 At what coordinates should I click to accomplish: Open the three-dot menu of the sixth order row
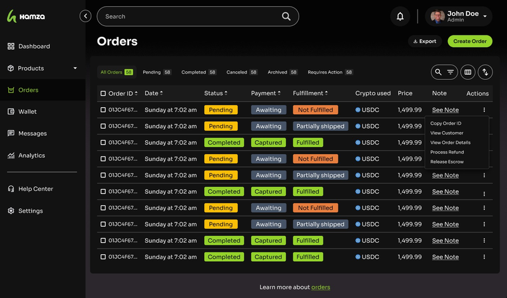click(x=484, y=194)
